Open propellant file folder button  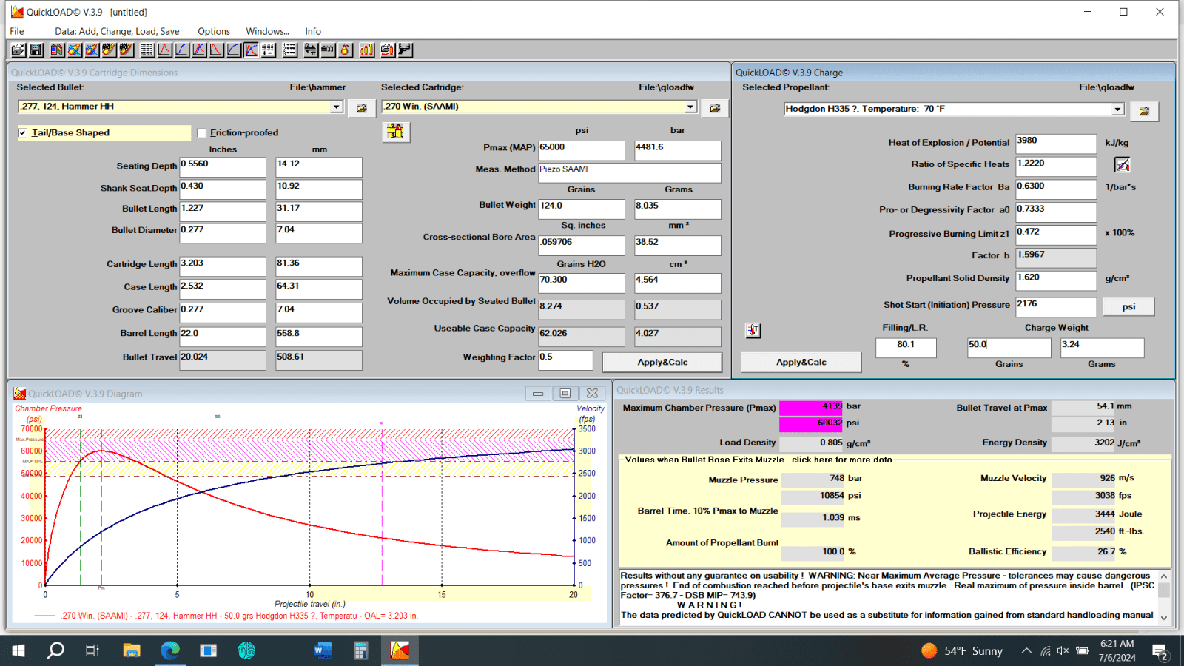coord(1144,111)
